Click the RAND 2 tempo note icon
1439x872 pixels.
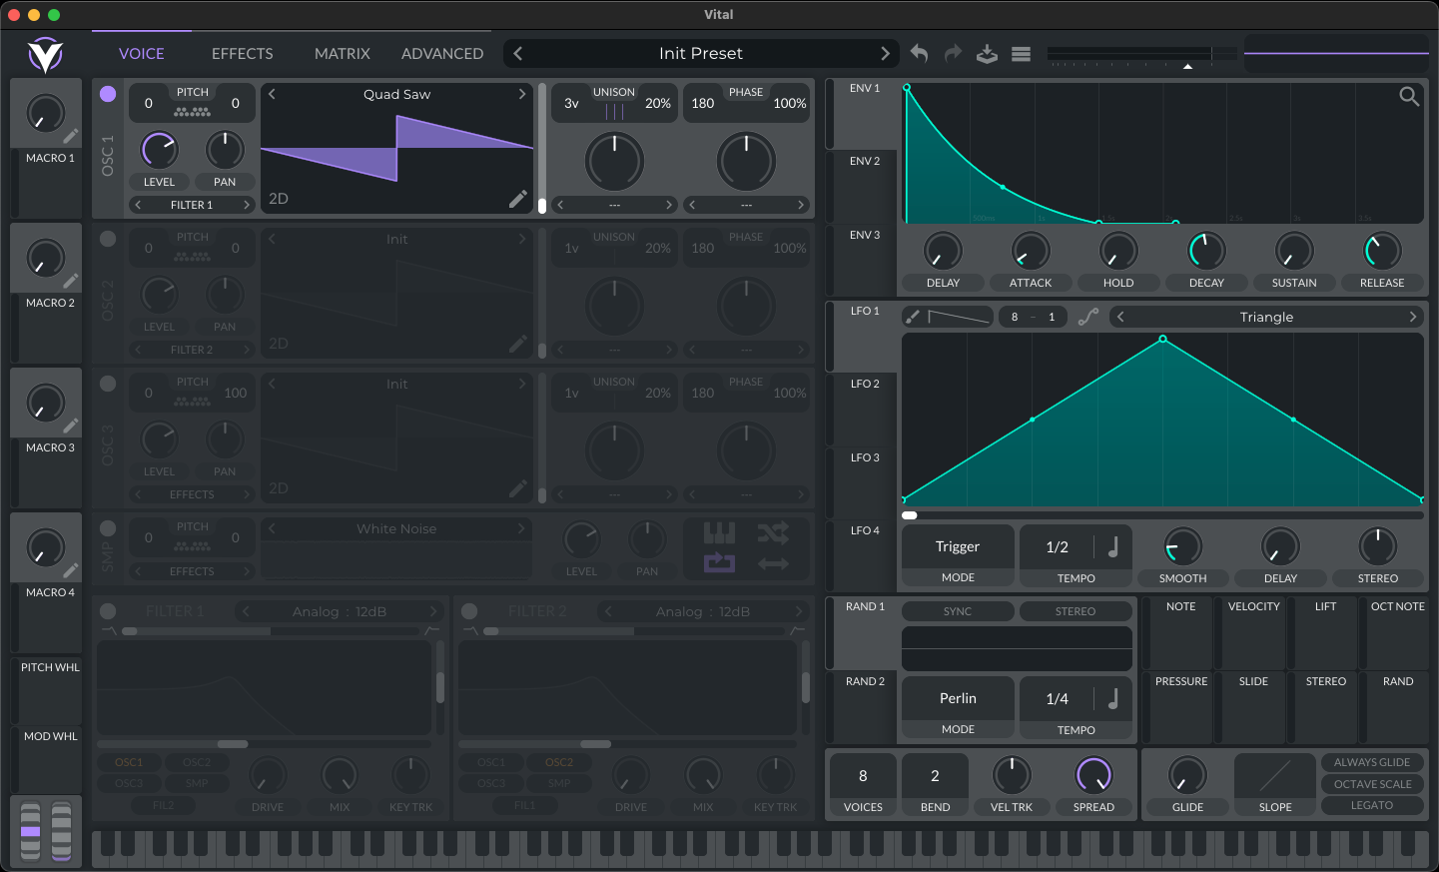pyautogui.click(x=1113, y=698)
